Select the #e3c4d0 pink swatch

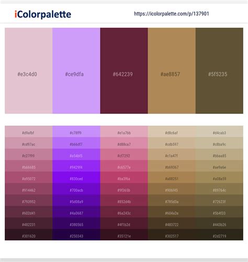point(29,71)
